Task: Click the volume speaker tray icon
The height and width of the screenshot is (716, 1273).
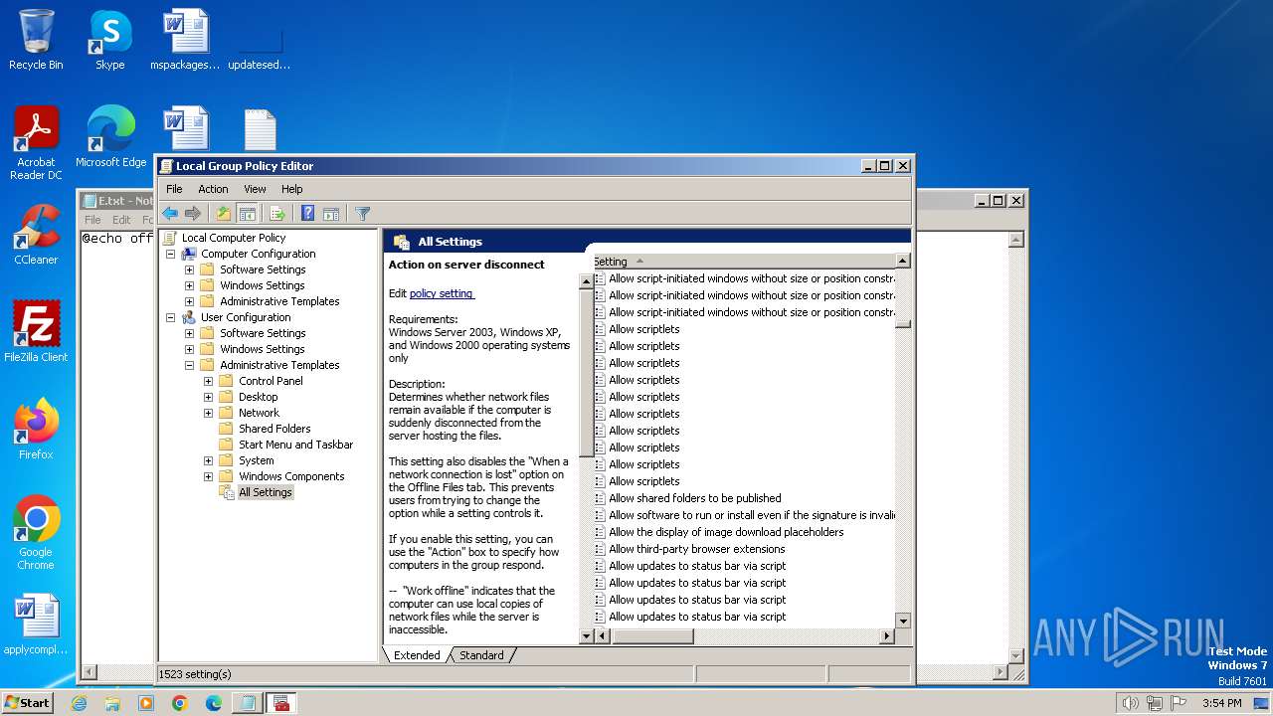Action: [x=1130, y=703]
